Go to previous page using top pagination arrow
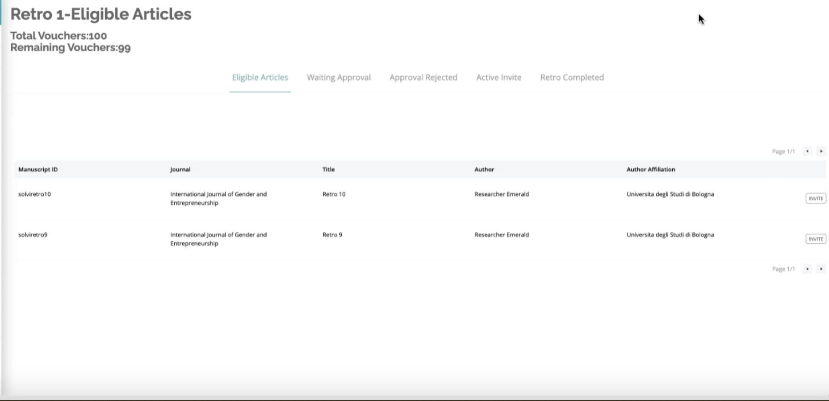 point(807,151)
